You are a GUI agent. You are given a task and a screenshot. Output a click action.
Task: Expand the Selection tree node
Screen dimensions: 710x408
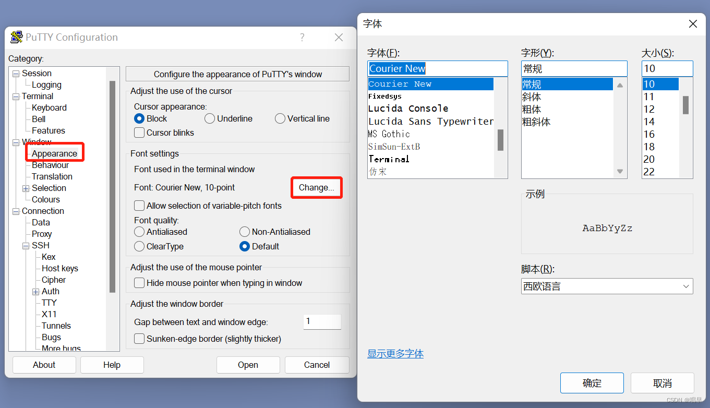26,188
